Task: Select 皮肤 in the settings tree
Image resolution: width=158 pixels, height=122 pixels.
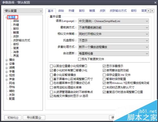Action: coord(16,36)
